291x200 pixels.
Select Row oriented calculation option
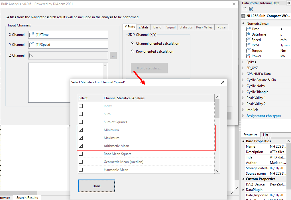(x=132, y=51)
